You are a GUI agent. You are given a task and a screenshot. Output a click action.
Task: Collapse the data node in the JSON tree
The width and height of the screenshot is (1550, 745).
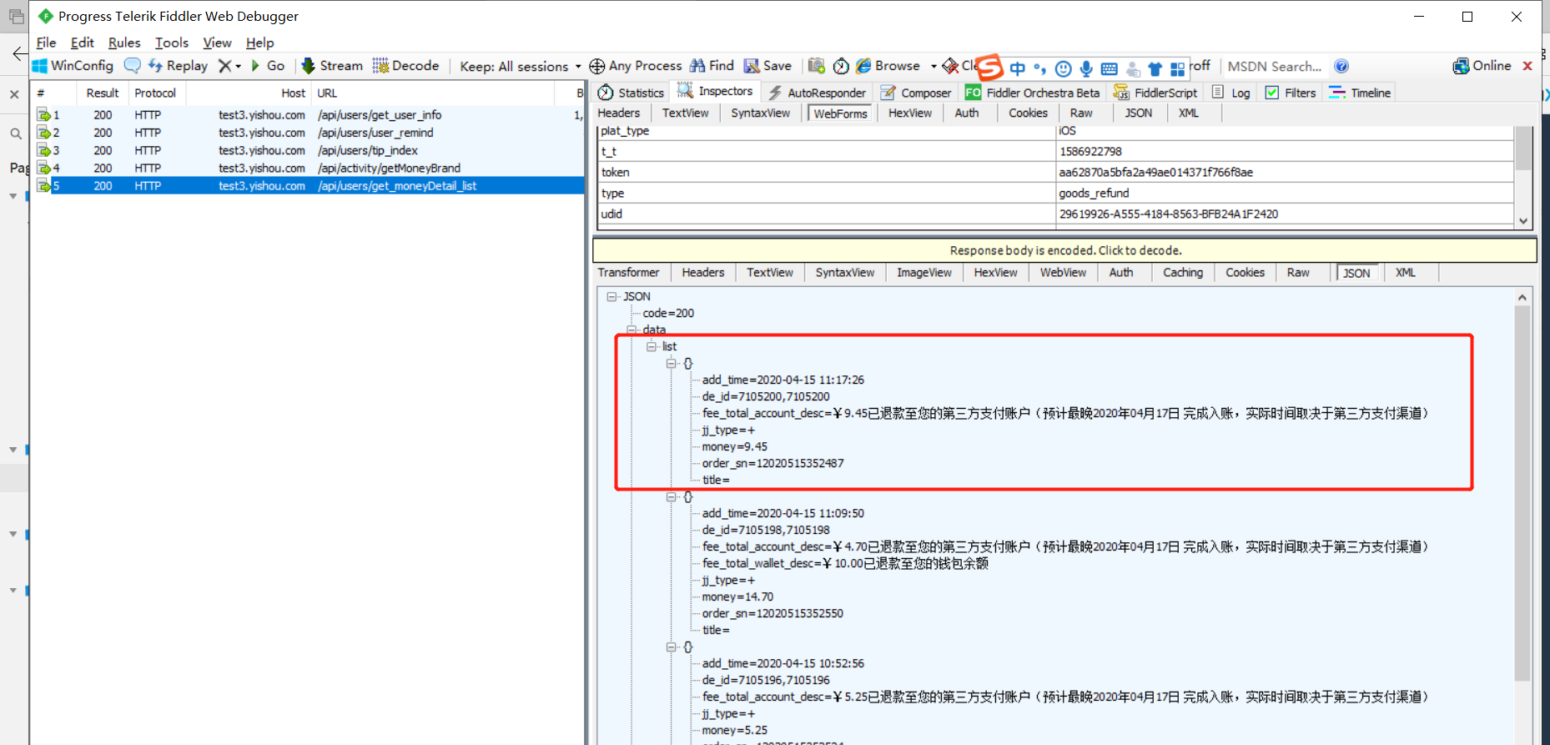click(632, 330)
